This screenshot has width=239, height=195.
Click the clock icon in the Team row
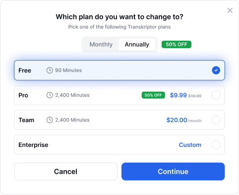coord(50,120)
